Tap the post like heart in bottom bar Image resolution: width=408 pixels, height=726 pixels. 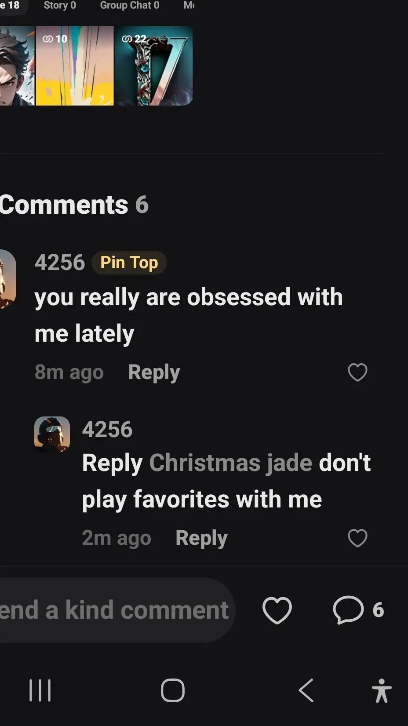[277, 610]
